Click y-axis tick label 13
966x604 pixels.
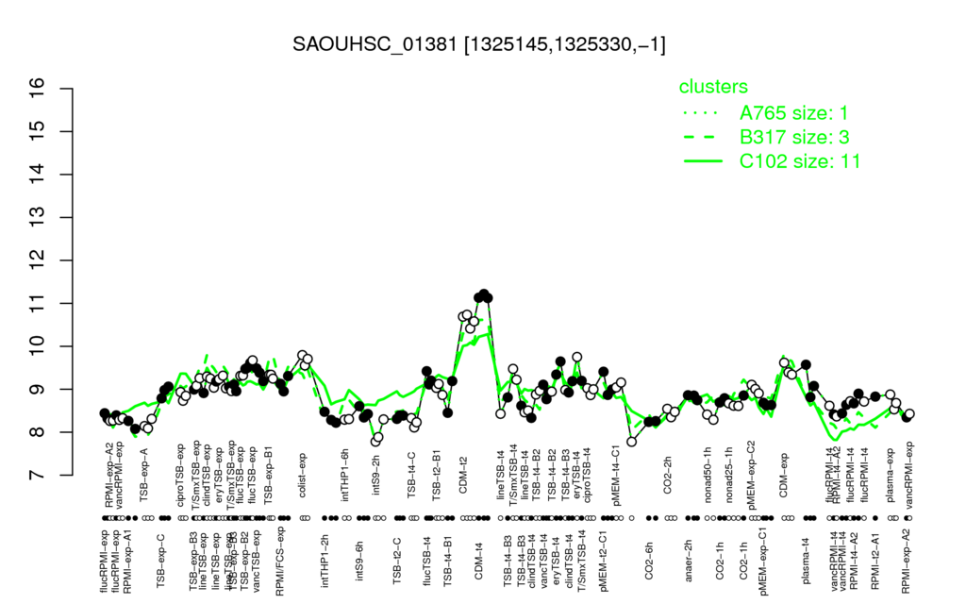click(38, 217)
